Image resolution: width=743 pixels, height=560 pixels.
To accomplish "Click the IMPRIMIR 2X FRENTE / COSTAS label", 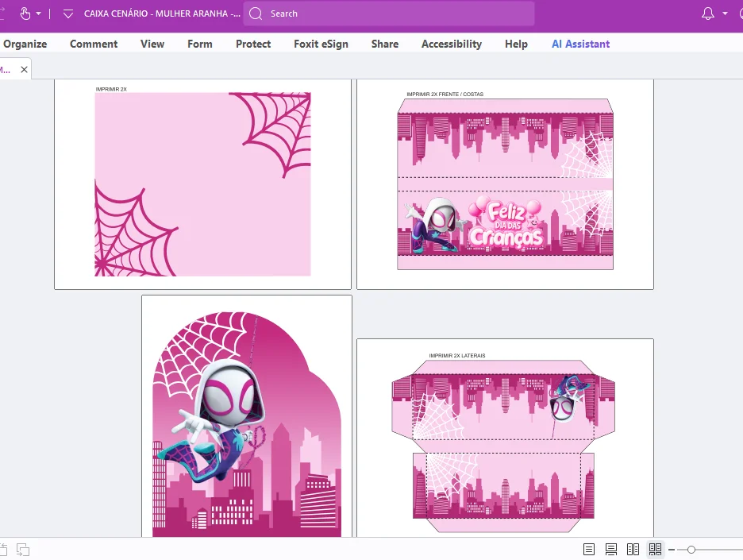I will coord(445,95).
